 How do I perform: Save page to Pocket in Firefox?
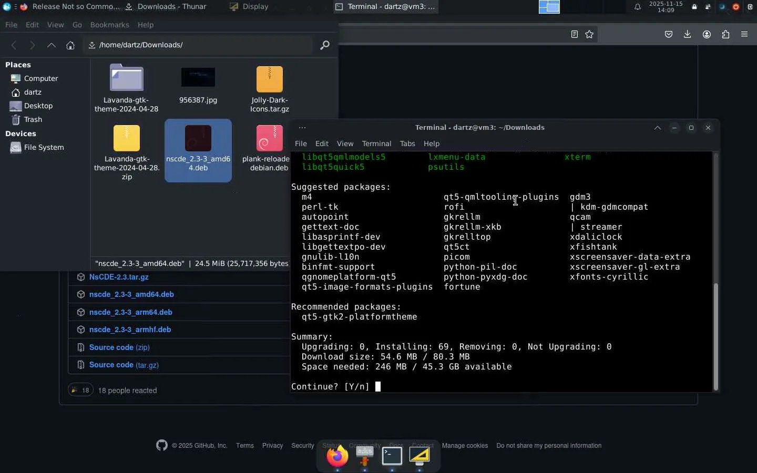tap(669, 34)
